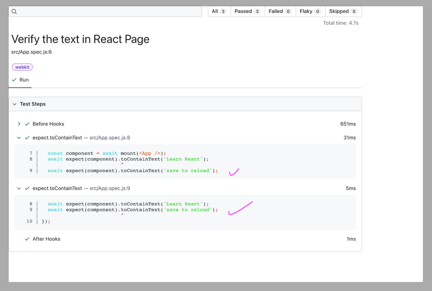Screen dimensions: 432x291
Task: Collapse expect.toContainText App.spec.js:9 step
Action: pos(19,188)
